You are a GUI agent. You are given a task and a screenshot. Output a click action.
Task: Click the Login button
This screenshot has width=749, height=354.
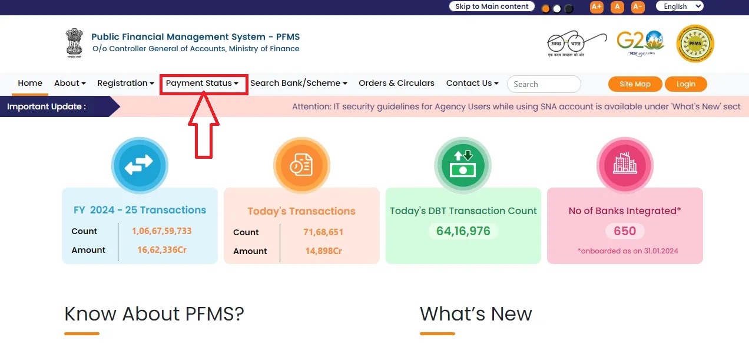685,84
